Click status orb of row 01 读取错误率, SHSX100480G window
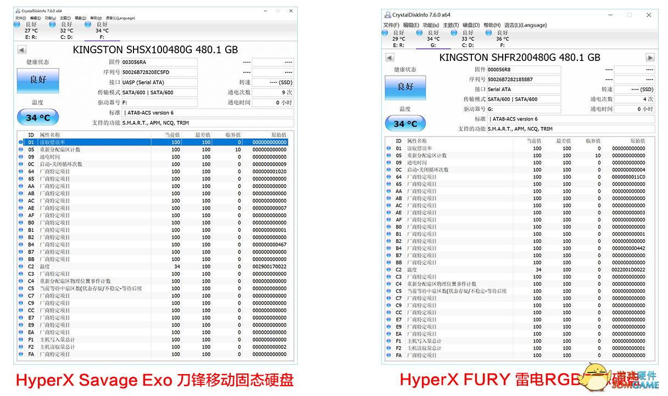 click(x=21, y=143)
